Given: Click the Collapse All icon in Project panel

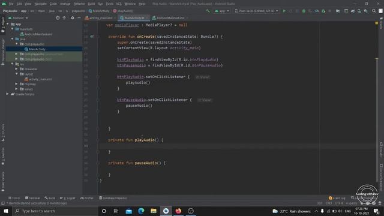Looking at the screenshot, I should (64, 18).
